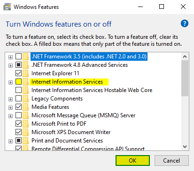Select .NET Framework 4.8 Advanced Services label
The width and height of the screenshot is (194, 171).
click(80, 65)
